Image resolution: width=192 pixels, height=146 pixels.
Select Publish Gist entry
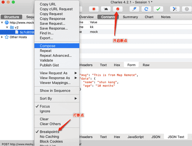click(x=57, y=65)
